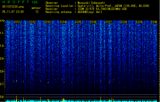The image size is (160, 102).
Task: Select the file name 0511072230.png
Action: point(13,7)
